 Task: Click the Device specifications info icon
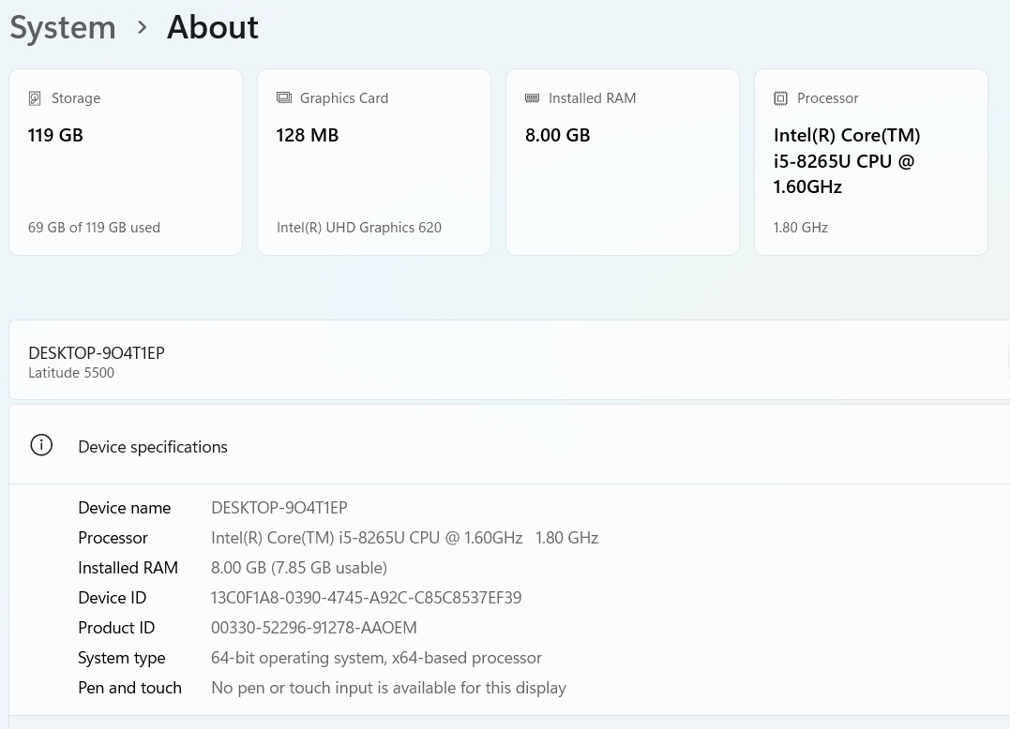[41, 446]
